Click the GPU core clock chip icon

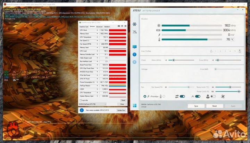coord(159,25)
